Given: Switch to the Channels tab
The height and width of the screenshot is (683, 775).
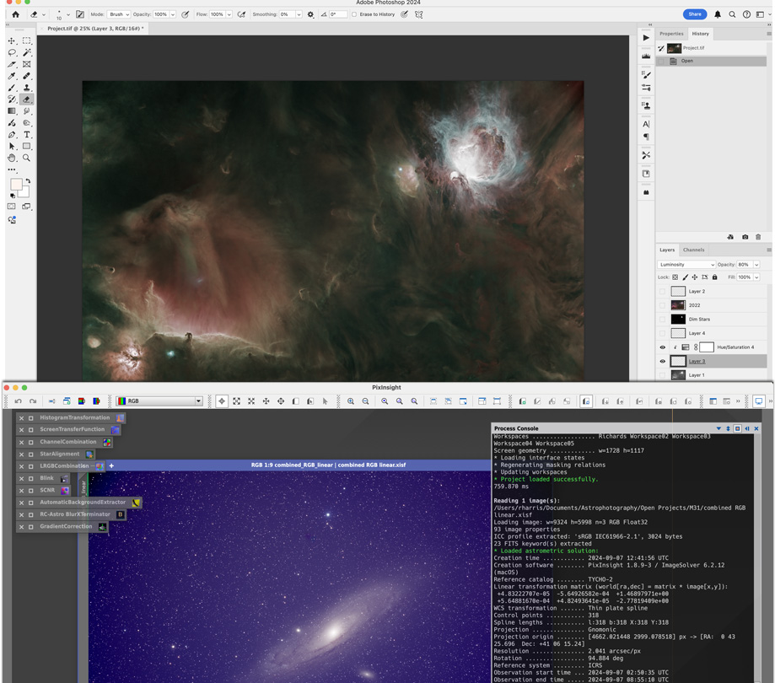Looking at the screenshot, I should 693,250.
